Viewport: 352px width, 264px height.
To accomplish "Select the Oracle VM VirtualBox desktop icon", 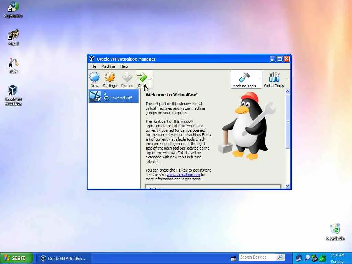I will (x=13, y=95).
